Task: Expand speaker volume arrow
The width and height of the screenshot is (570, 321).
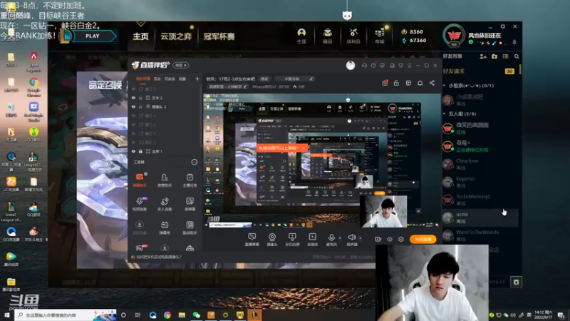Action: pos(361,238)
